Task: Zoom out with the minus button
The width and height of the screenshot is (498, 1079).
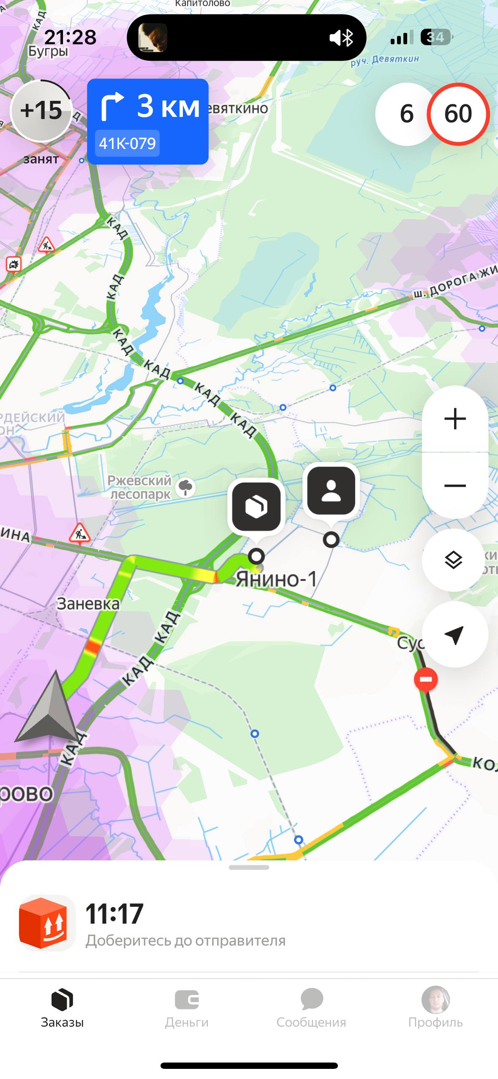Action: (455, 485)
